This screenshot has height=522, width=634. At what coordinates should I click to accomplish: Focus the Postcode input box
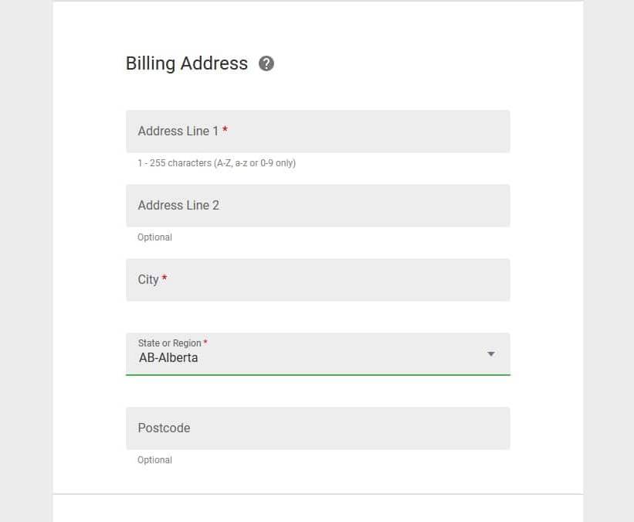(x=318, y=428)
